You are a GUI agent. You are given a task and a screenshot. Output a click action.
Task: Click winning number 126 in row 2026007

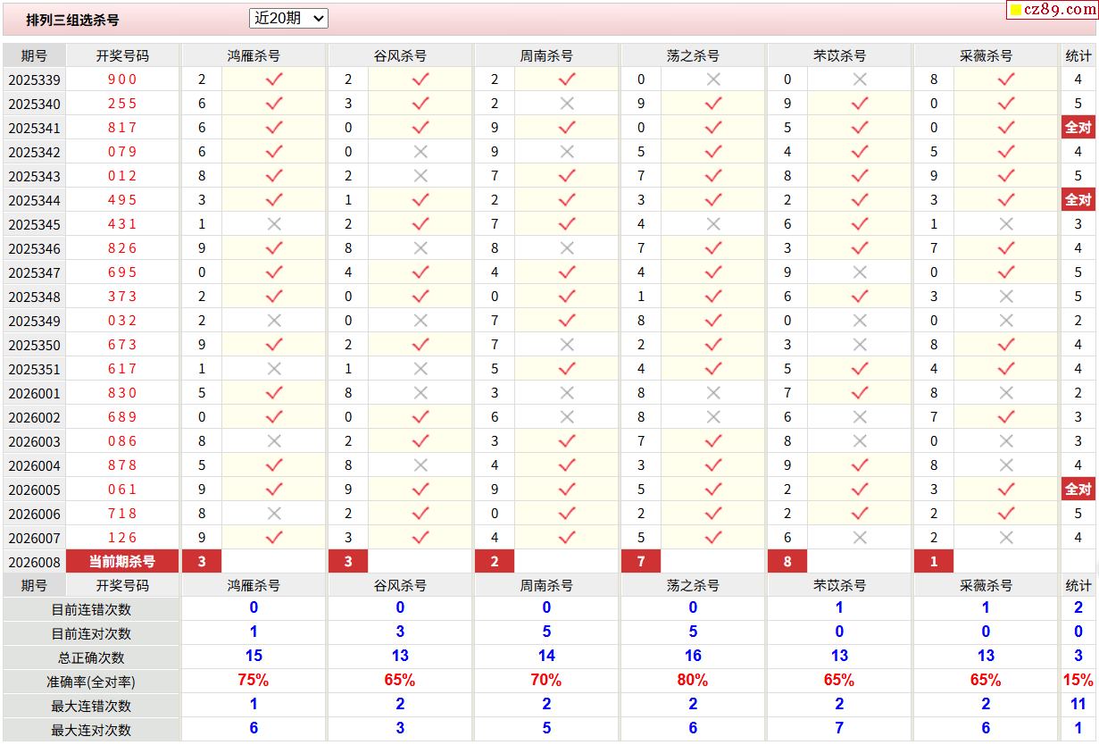pos(122,538)
